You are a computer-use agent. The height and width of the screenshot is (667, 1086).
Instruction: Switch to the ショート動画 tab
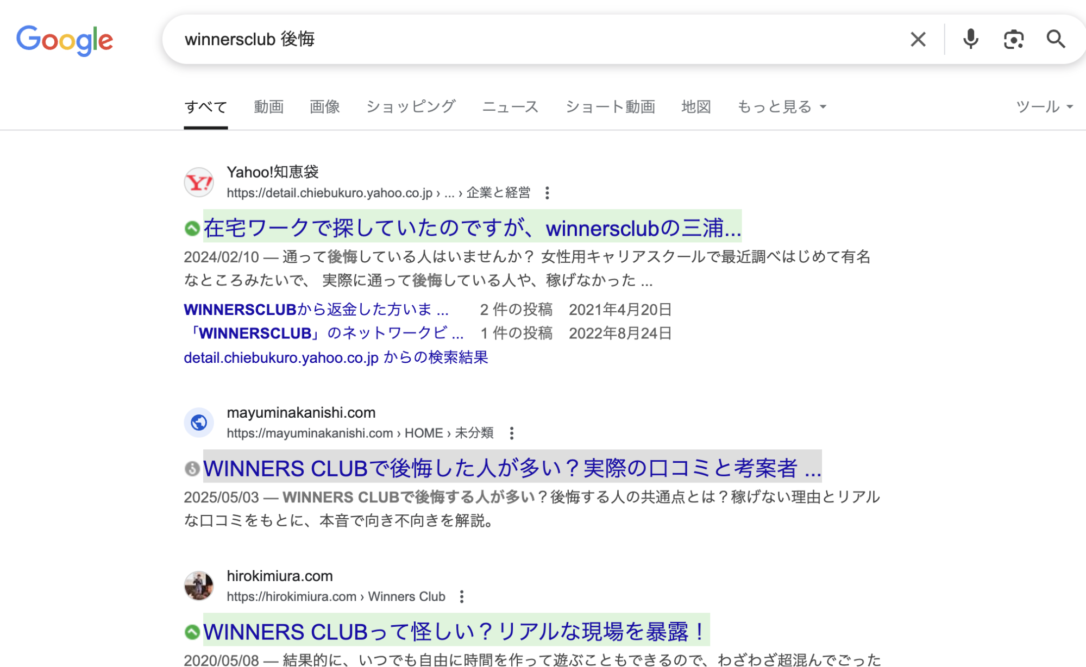tap(610, 107)
